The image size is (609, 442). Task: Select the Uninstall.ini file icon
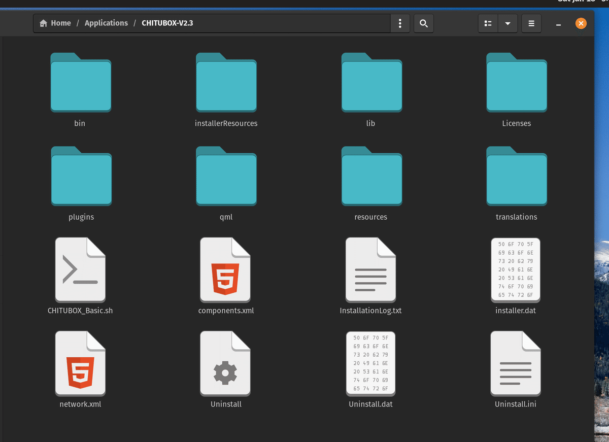tap(516, 363)
